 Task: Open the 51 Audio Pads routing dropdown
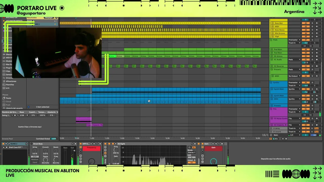[x=294, y=59]
